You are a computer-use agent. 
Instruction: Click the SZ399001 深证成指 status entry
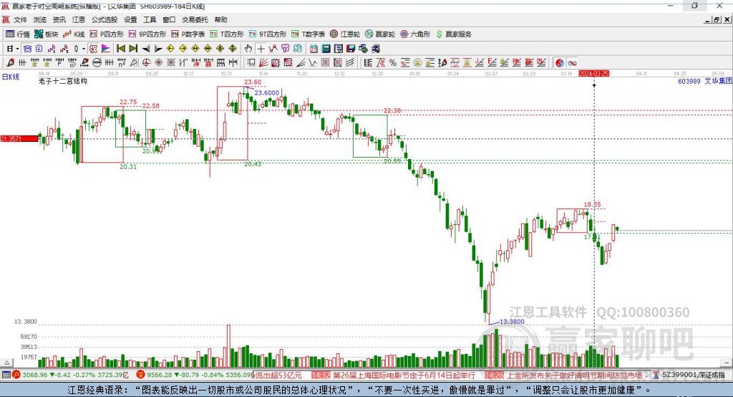tap(693, 375)
